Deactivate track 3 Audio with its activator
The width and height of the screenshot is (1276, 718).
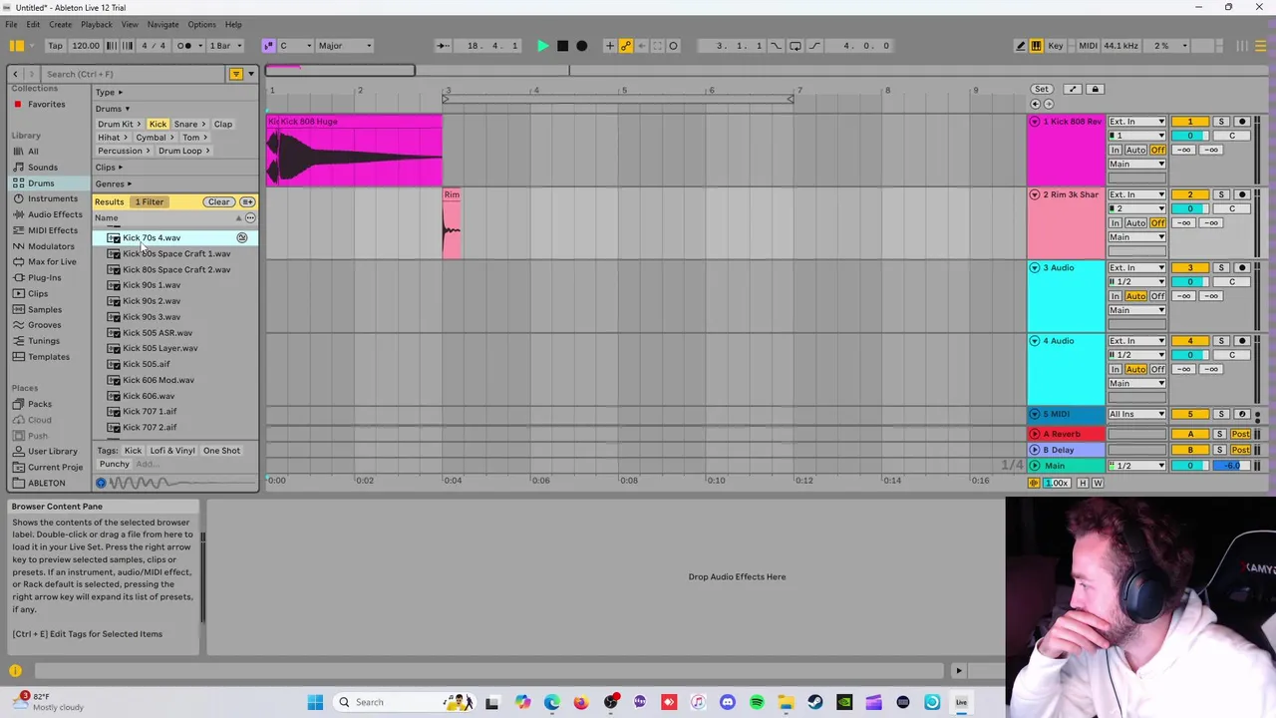(1189, 267)
